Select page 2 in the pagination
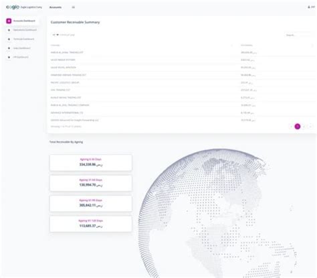 (x=304, y=127)
